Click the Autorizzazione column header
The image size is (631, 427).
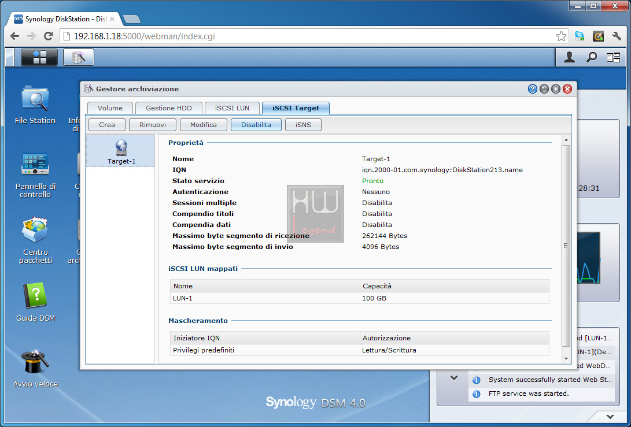tap(455, 338)
